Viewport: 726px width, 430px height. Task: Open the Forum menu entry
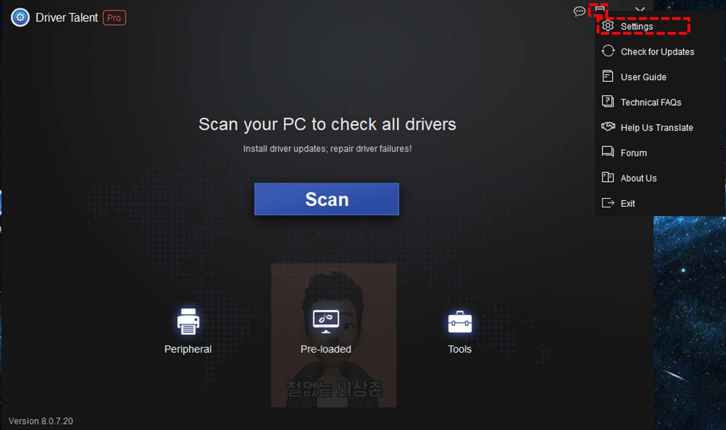[660, 152]
